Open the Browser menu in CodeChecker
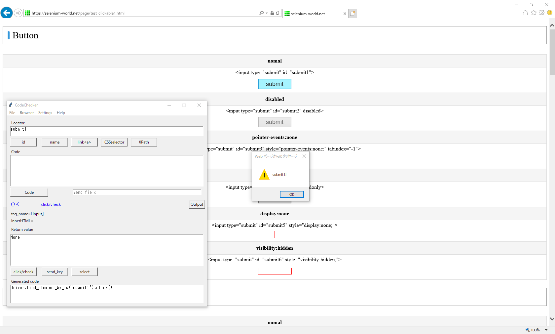 (x=26, y=112)
